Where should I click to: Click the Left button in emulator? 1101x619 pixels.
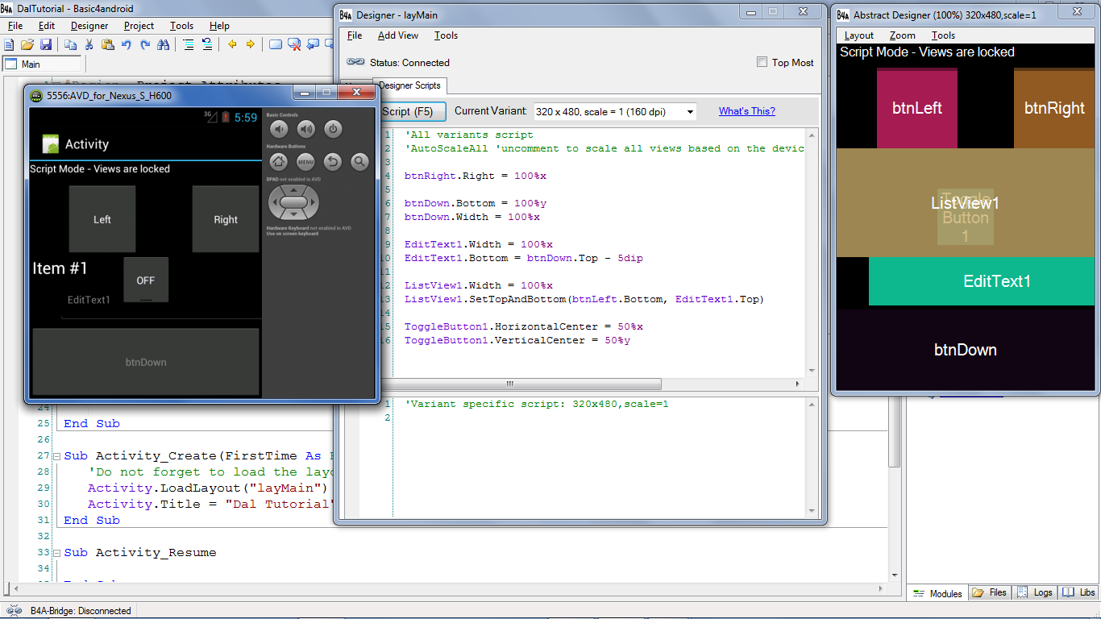[x=102, y=219]
